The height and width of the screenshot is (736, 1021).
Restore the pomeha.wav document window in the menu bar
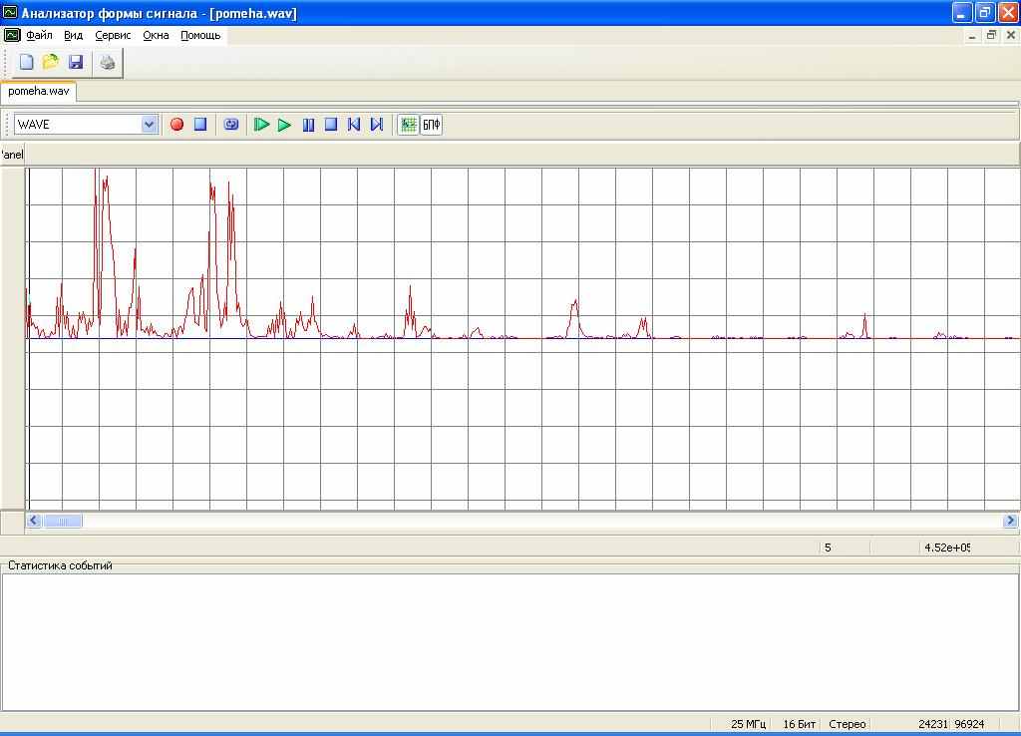(991, 35)
